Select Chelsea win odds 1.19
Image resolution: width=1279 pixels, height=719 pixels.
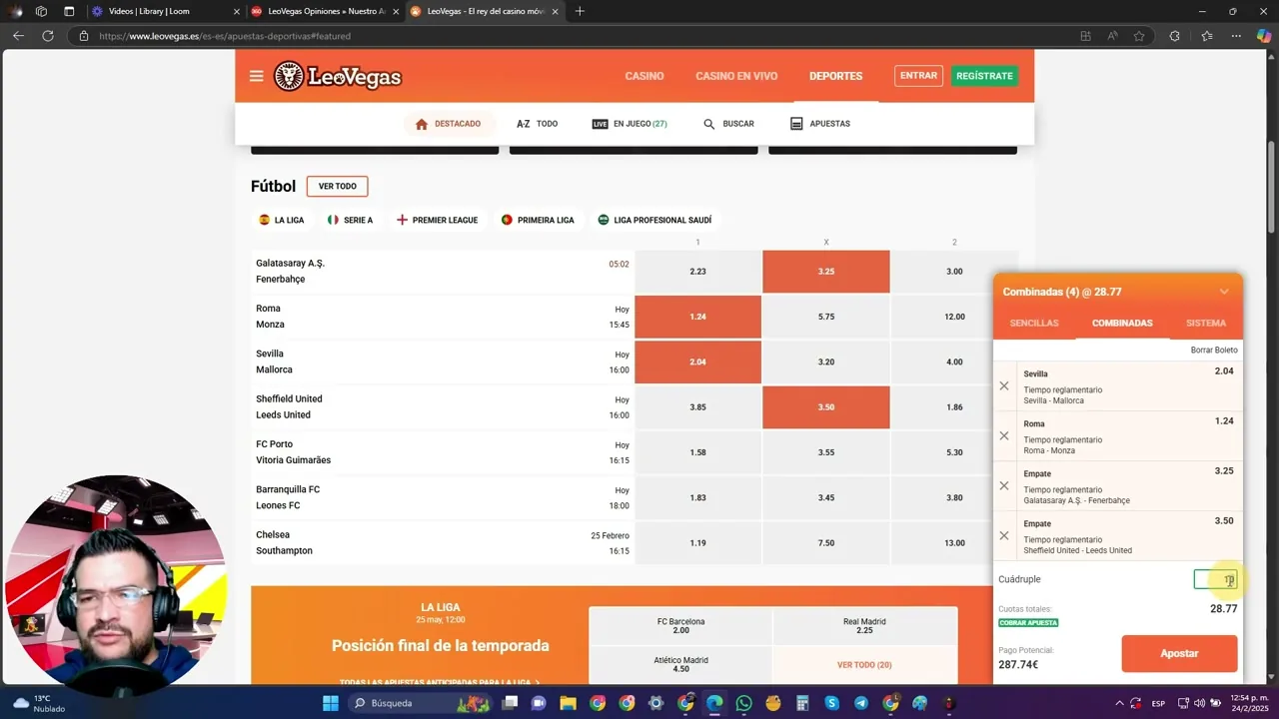click(697, 543)
